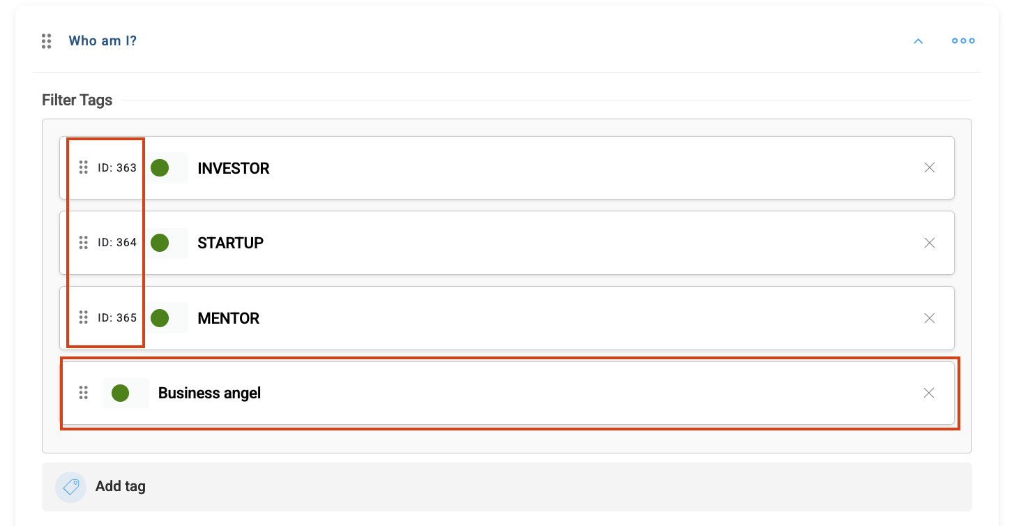Click drag handle beside ID: 365
The height and width of the screenshot is (526, 1014).
click(x=83, y=317)
